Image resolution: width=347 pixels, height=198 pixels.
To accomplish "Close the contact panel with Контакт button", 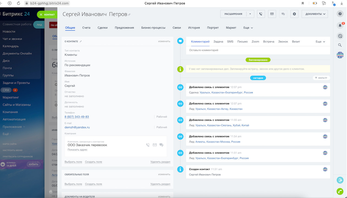I will 47,15.
